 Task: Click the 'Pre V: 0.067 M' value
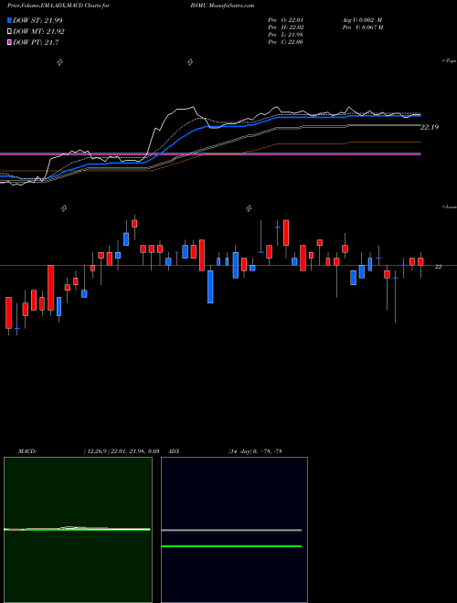tap(362, 27)
